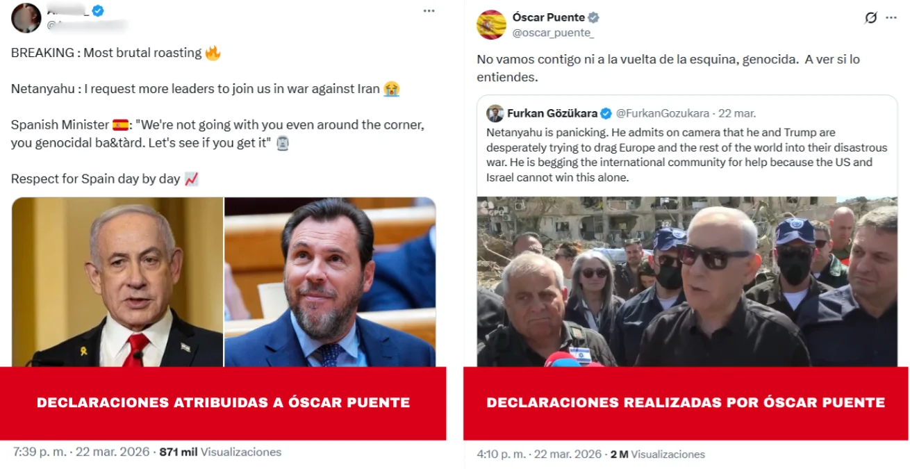This screenshot has width=910, height=469.
Task: Click the left tweet author's profile avatar
Action: [25, 17]
